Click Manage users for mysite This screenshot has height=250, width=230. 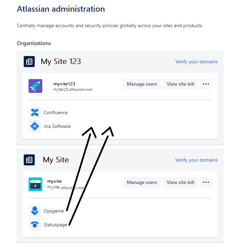(x=142, y=182)
